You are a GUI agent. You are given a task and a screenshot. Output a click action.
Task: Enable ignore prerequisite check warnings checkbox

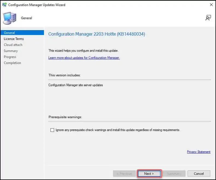(x=52, y=130)
